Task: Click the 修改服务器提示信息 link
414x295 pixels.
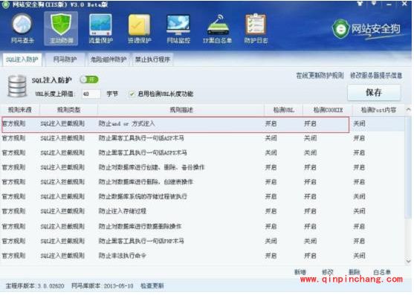Action: coord(376,76)
